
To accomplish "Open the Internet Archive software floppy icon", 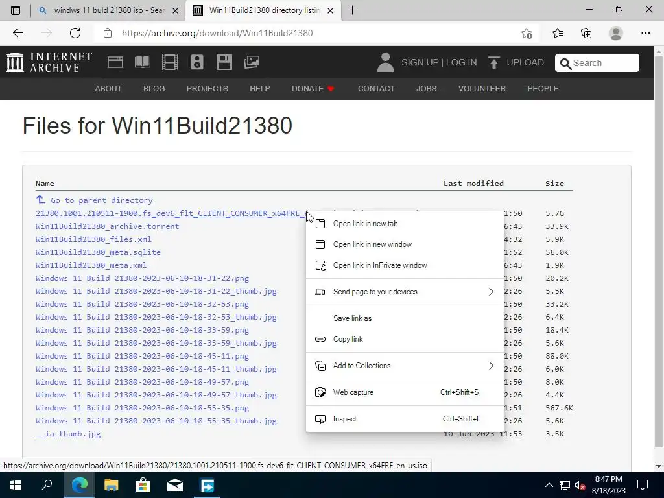I will click(x=224, y=62).
